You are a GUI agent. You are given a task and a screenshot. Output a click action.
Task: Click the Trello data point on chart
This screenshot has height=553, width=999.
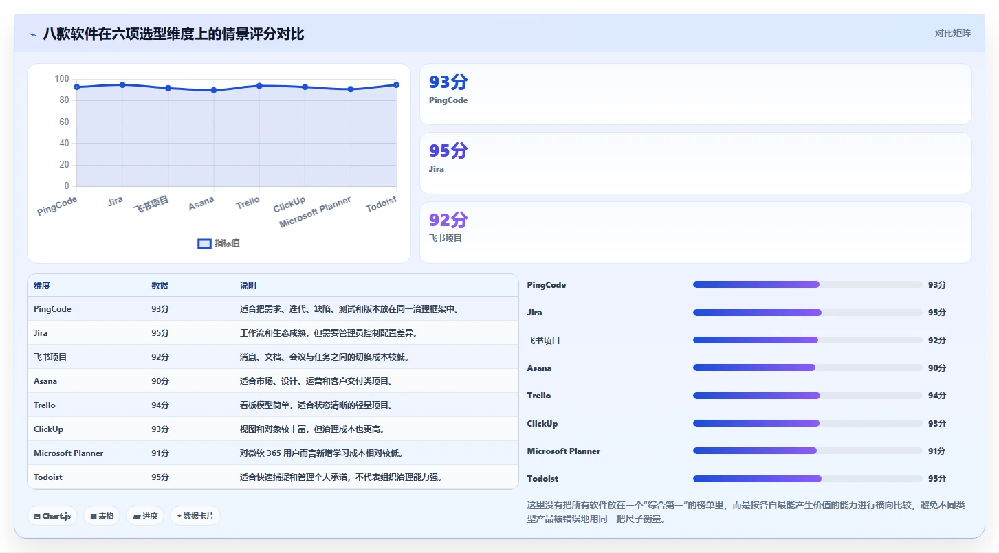[x=259, y=86]
